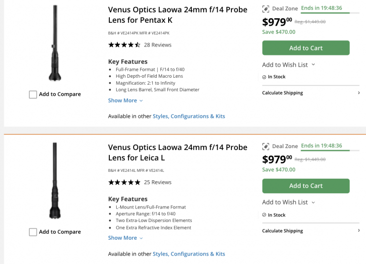Click star rating for Pentax K lens
Screen dimensions: 366x264
coord(124,45)
